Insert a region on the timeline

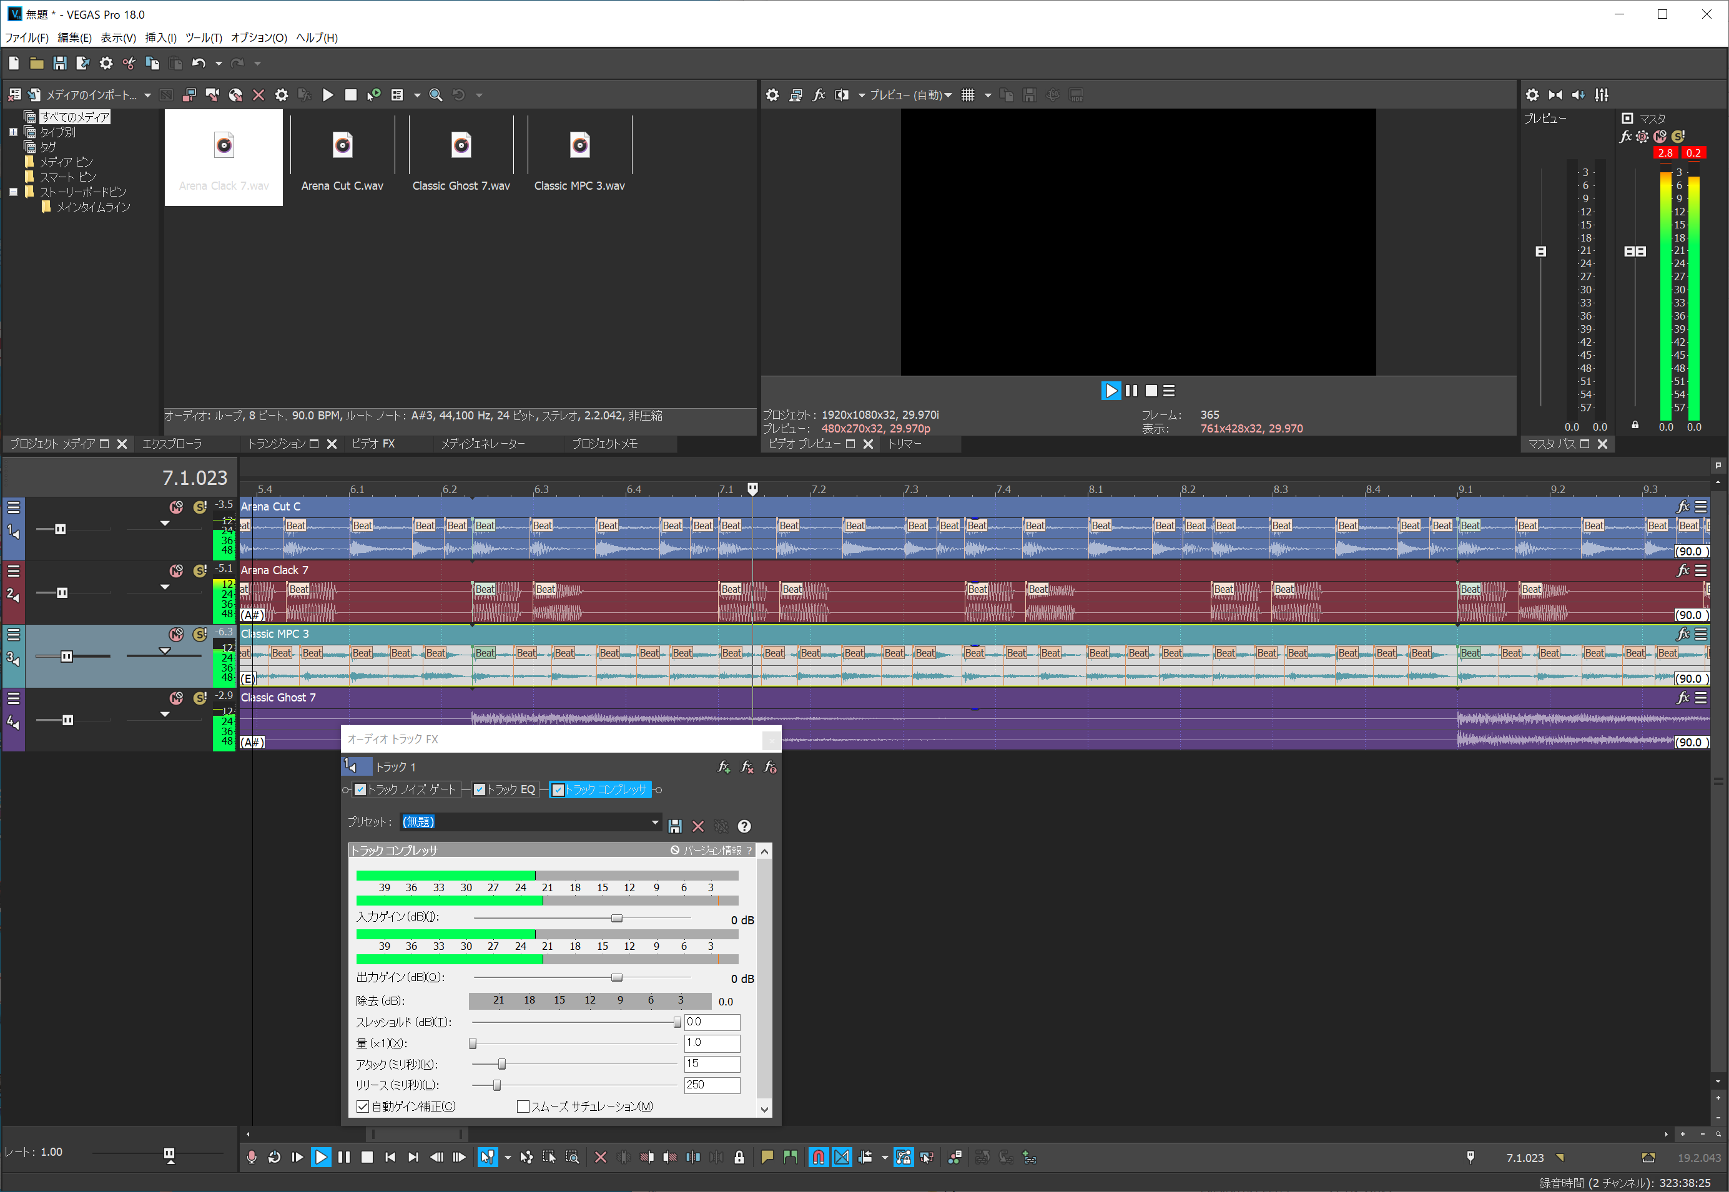point(791,1157)
